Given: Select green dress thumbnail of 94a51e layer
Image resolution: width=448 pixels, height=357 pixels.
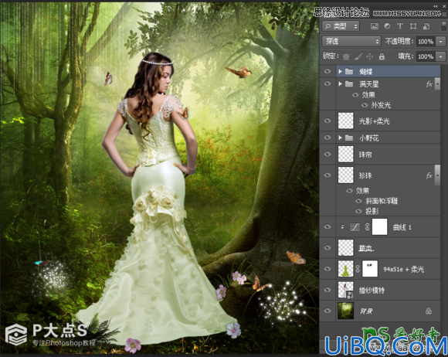Looking at the screenshot, I should tap(346, 269).
